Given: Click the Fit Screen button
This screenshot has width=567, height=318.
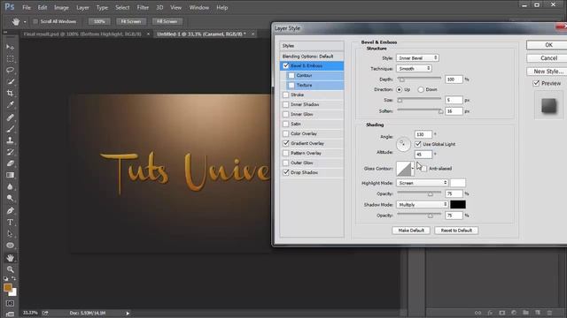Looking at the screenshot, I should click(131, 21).
